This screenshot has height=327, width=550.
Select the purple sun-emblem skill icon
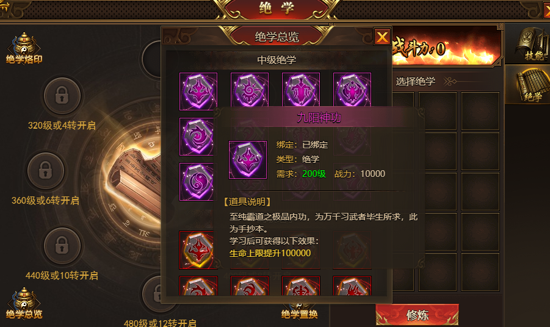tap(250, 90)
